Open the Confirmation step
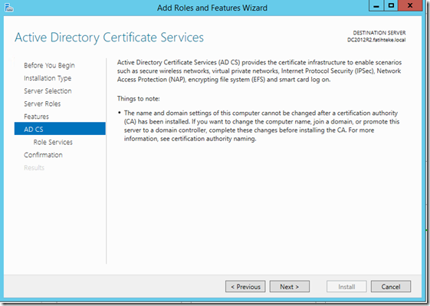Screen dimensions: 430x306 click(43, 155)
